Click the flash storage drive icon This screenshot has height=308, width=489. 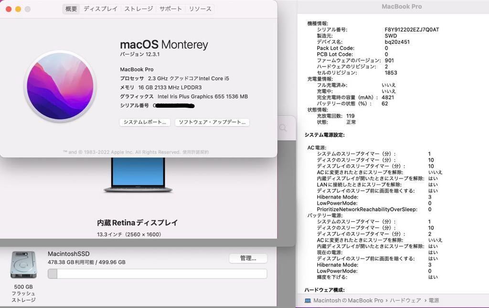pyautogui.click(x=23, y=264)
